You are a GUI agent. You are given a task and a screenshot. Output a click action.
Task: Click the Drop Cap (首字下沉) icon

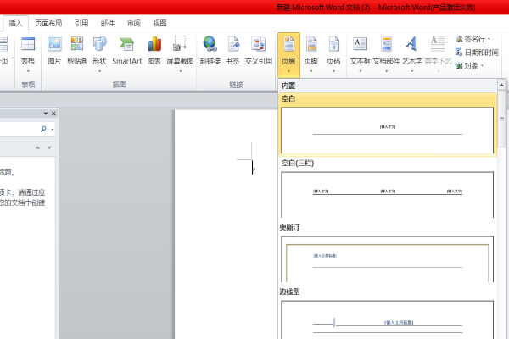pyautogui.click(x=438, y=44)
